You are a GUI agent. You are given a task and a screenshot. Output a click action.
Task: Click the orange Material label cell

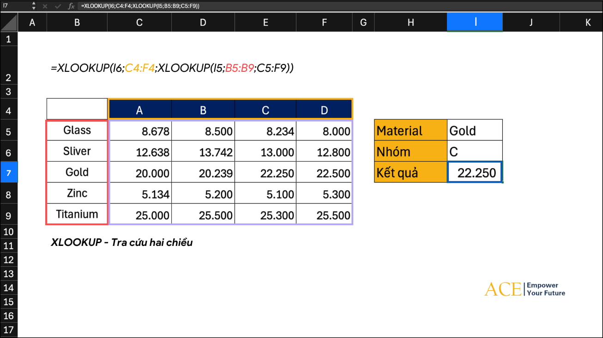click(x=410, y=131)
